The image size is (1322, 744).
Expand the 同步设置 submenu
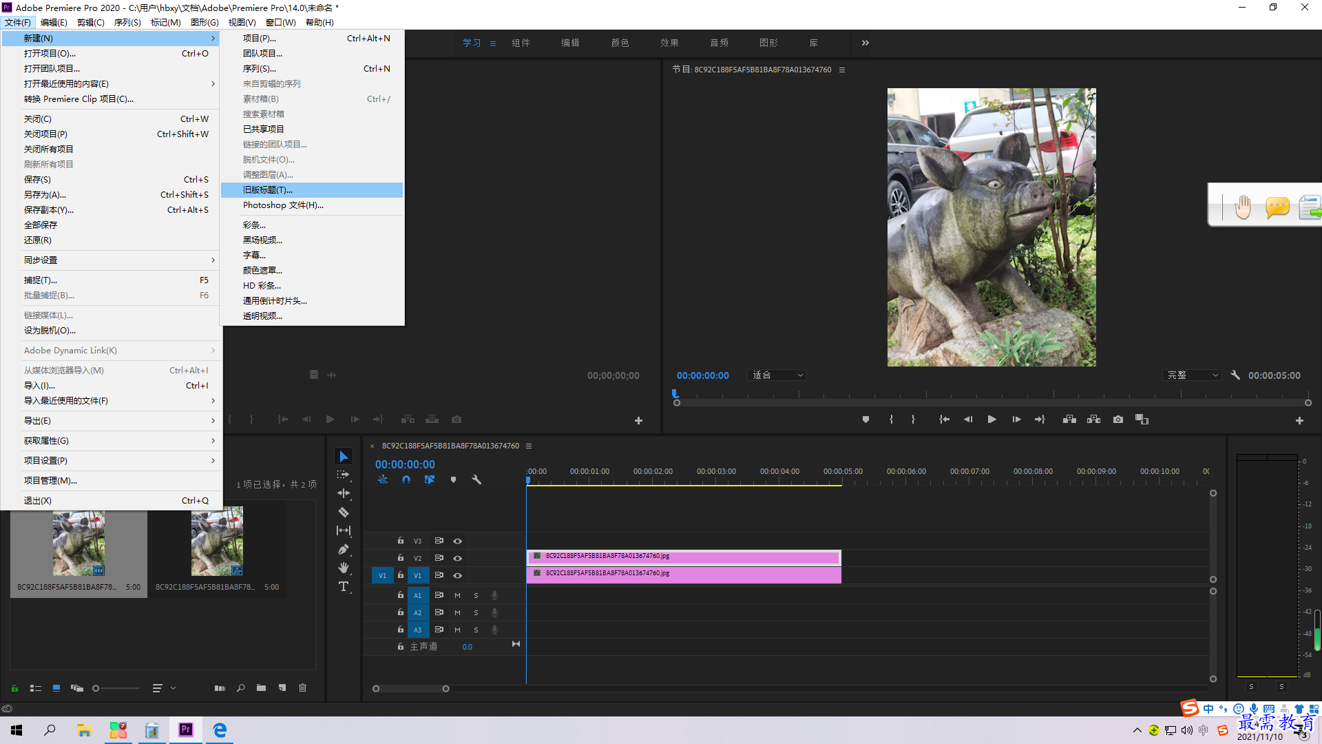112,260
